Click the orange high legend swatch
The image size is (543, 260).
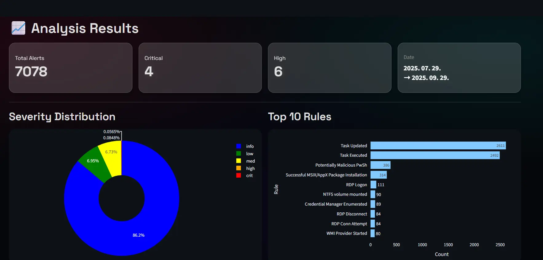tap(238, 168)
